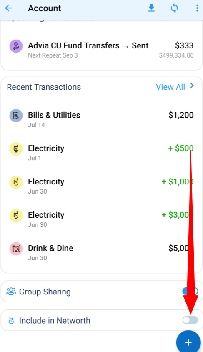Screen dimensions: 203x352
Task: Expand transactions with View All chevron
Action: pos(192,86)
